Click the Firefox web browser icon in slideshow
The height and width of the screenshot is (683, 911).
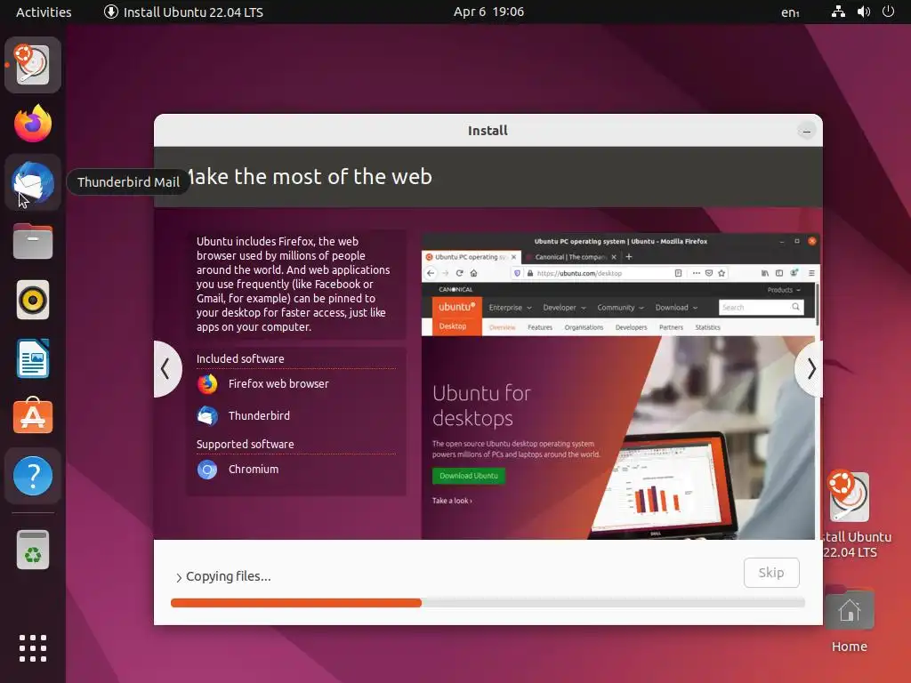click(207, 384)
